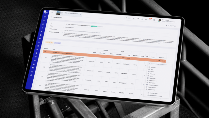Click the small row icon on item 101
Screen dimensions: 209x118
click(146, 66)
